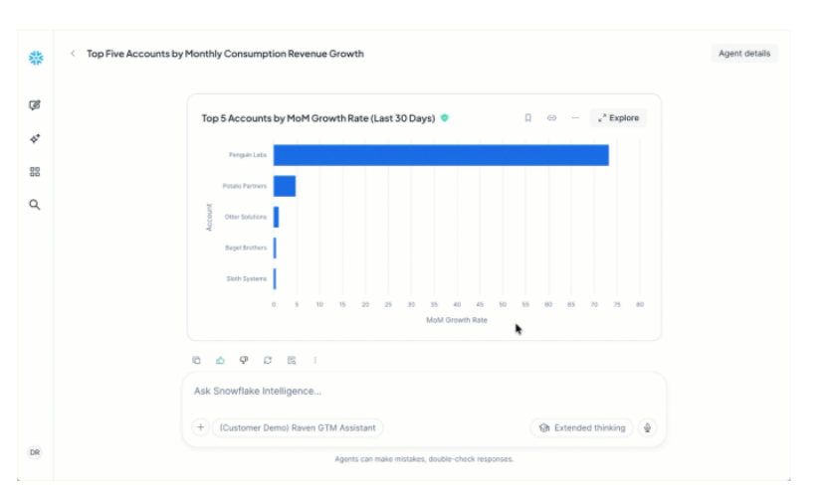Viewport: 826px width, 489px height.
Task: Copy the chart link icon
Action: pos(551,118)
